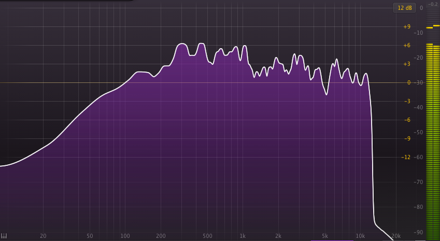Click the grey -70 analyzer scale label

click(418, 182)
